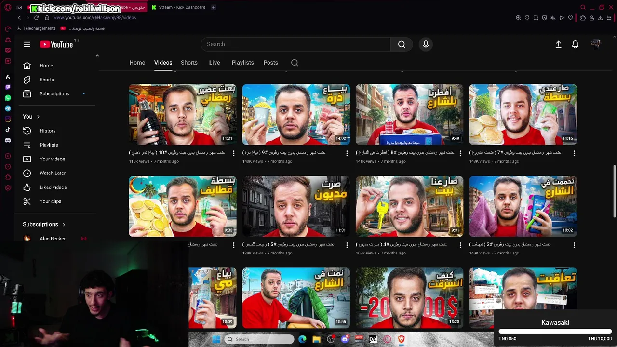Search within channel using the magnifier icon
The width and height of the screenshot is (617, 347).
click(295, 63)
